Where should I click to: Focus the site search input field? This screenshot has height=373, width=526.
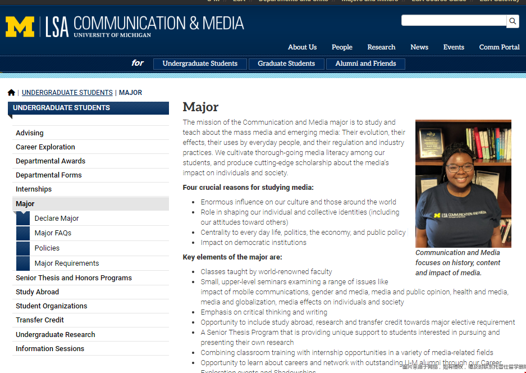point(454,20)
